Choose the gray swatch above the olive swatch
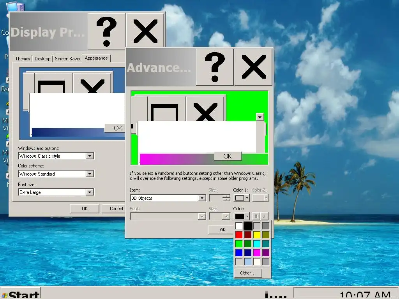Image resolution: width=399 pixels, height=299 pixels. [266, 226]
